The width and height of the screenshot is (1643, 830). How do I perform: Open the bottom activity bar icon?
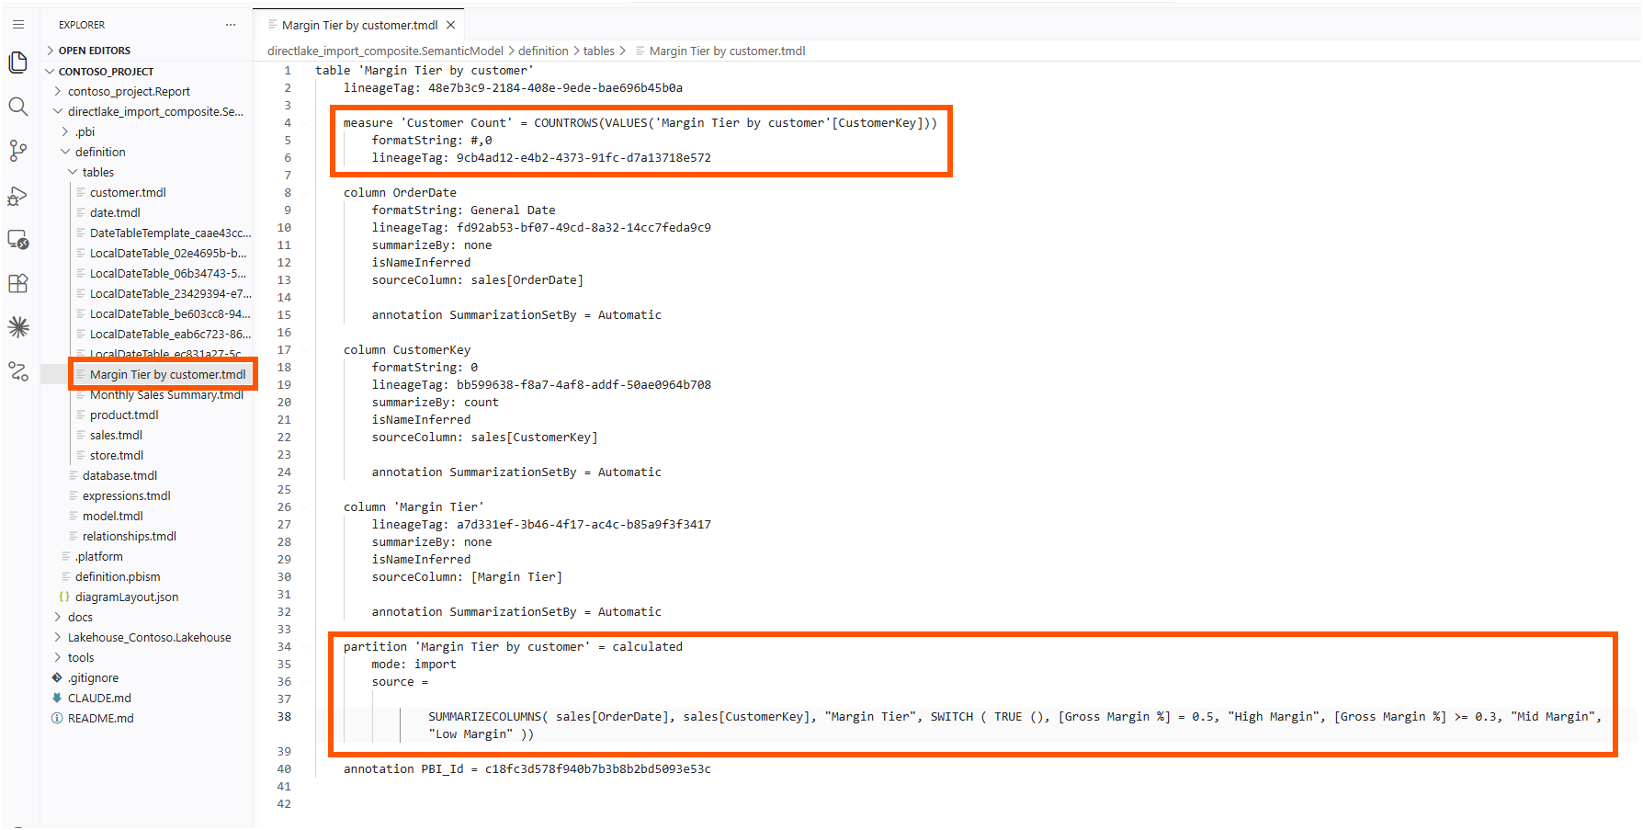click(x=18, y=371)
